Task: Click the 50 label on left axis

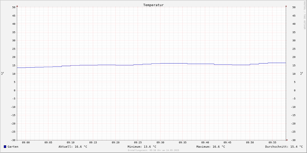Action: pyautogui.click(x=14, y=7)
